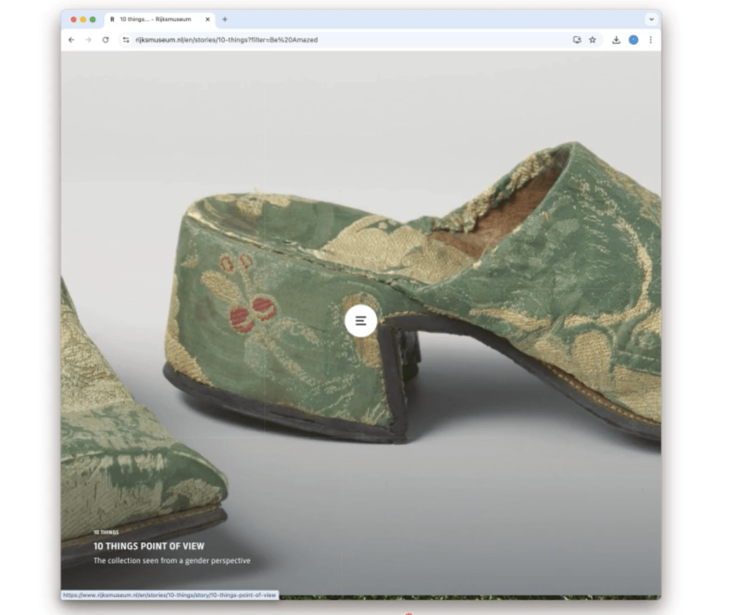This screenshot has width=730, height=615.
Task: Open a new browser tab
Action: [x=225, y=19]
